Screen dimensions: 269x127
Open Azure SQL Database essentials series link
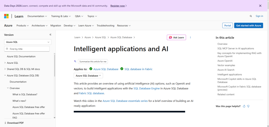click(x=125, y=101)
